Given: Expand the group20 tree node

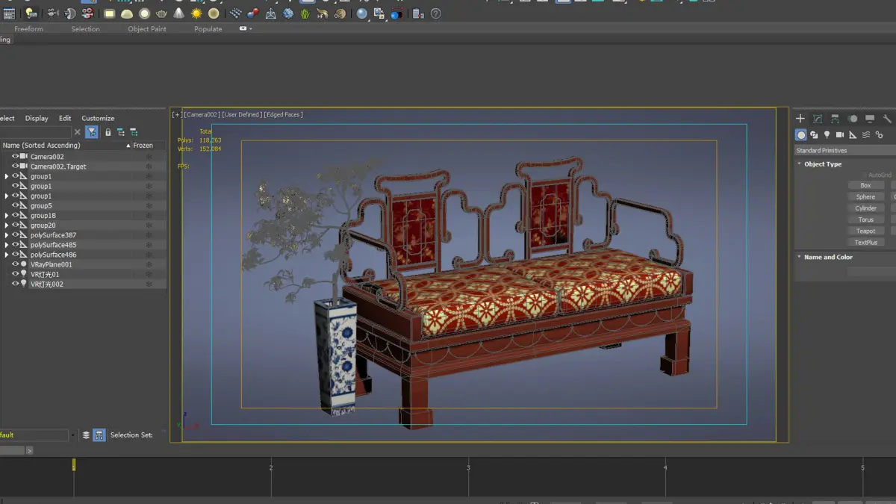Looking at the screenshot, I should point(7,225).
